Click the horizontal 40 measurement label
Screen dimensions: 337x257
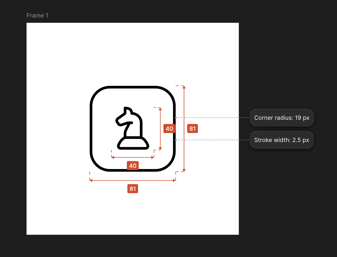pyautogui.click(x=133, y=166)
